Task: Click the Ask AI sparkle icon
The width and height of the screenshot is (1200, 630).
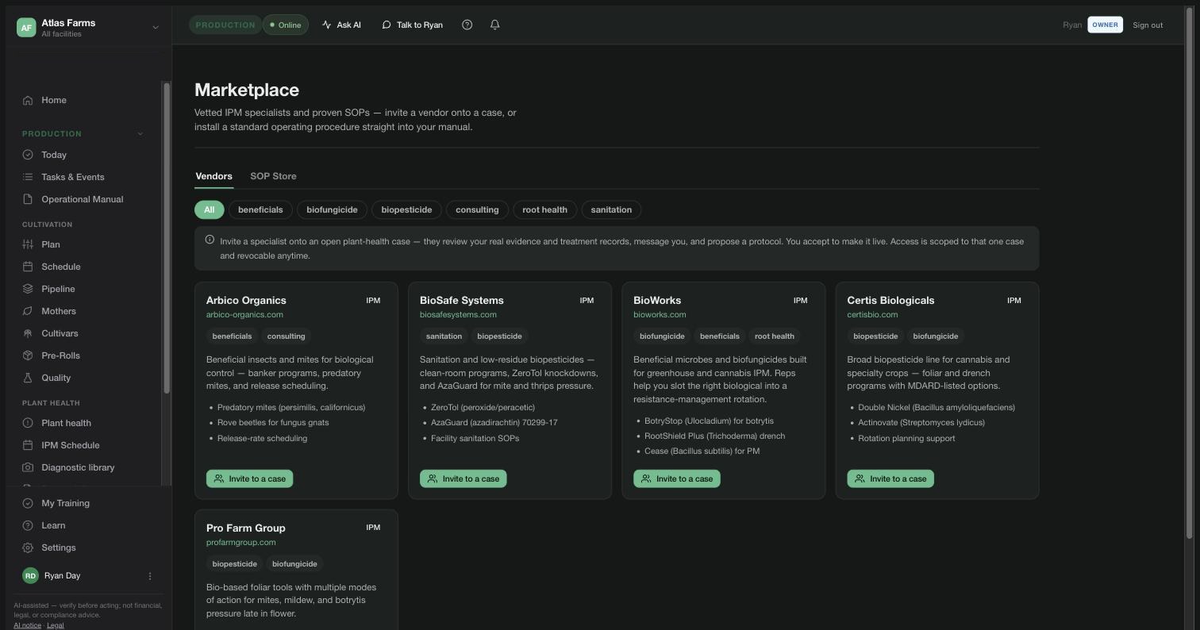Action: pyautogui.click(x=327, y=25)
